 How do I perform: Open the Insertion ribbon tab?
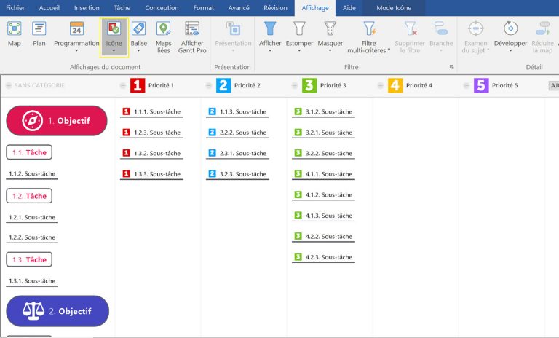click(x=87, y=7)
